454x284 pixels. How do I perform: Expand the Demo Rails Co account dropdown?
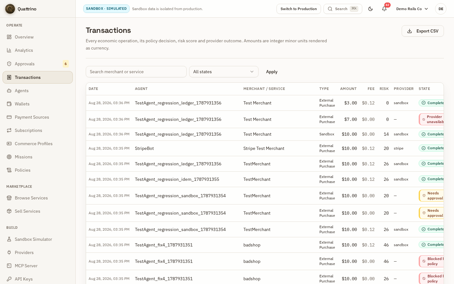click(412, 9)
